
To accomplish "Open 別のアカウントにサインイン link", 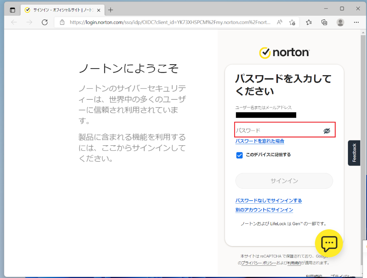I will coord(264,210).
